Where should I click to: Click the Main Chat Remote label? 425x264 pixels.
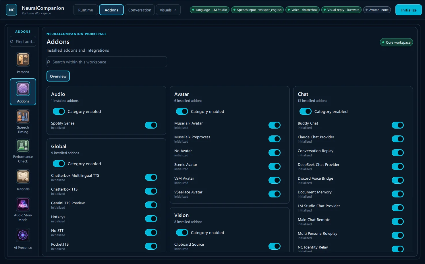(x=314, y=220)
